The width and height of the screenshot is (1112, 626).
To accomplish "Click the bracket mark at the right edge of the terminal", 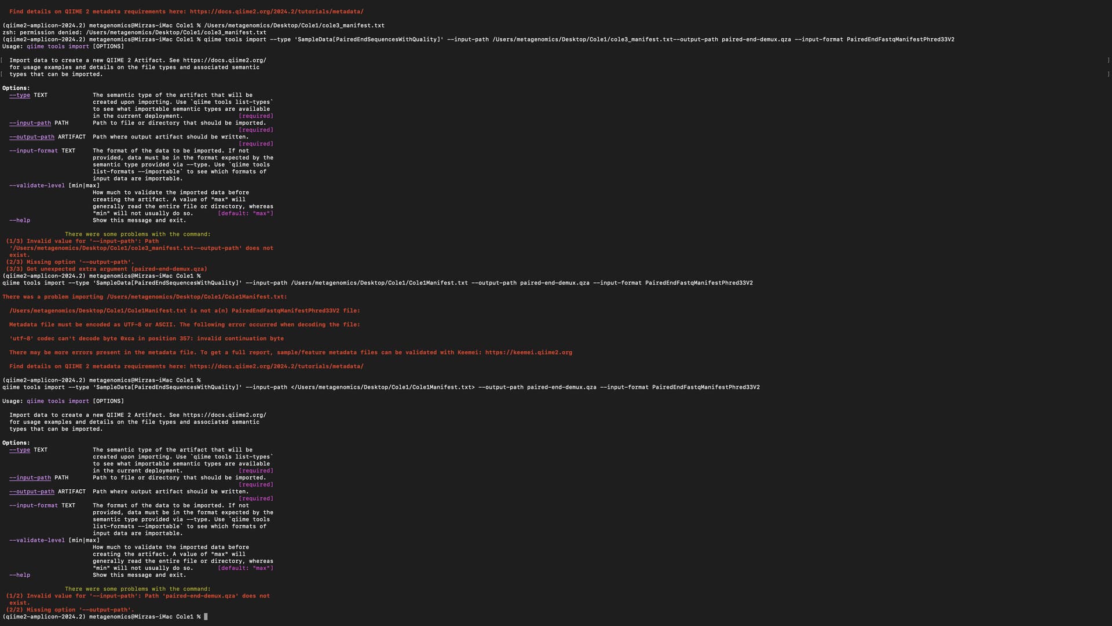I will click(1109, 60).
